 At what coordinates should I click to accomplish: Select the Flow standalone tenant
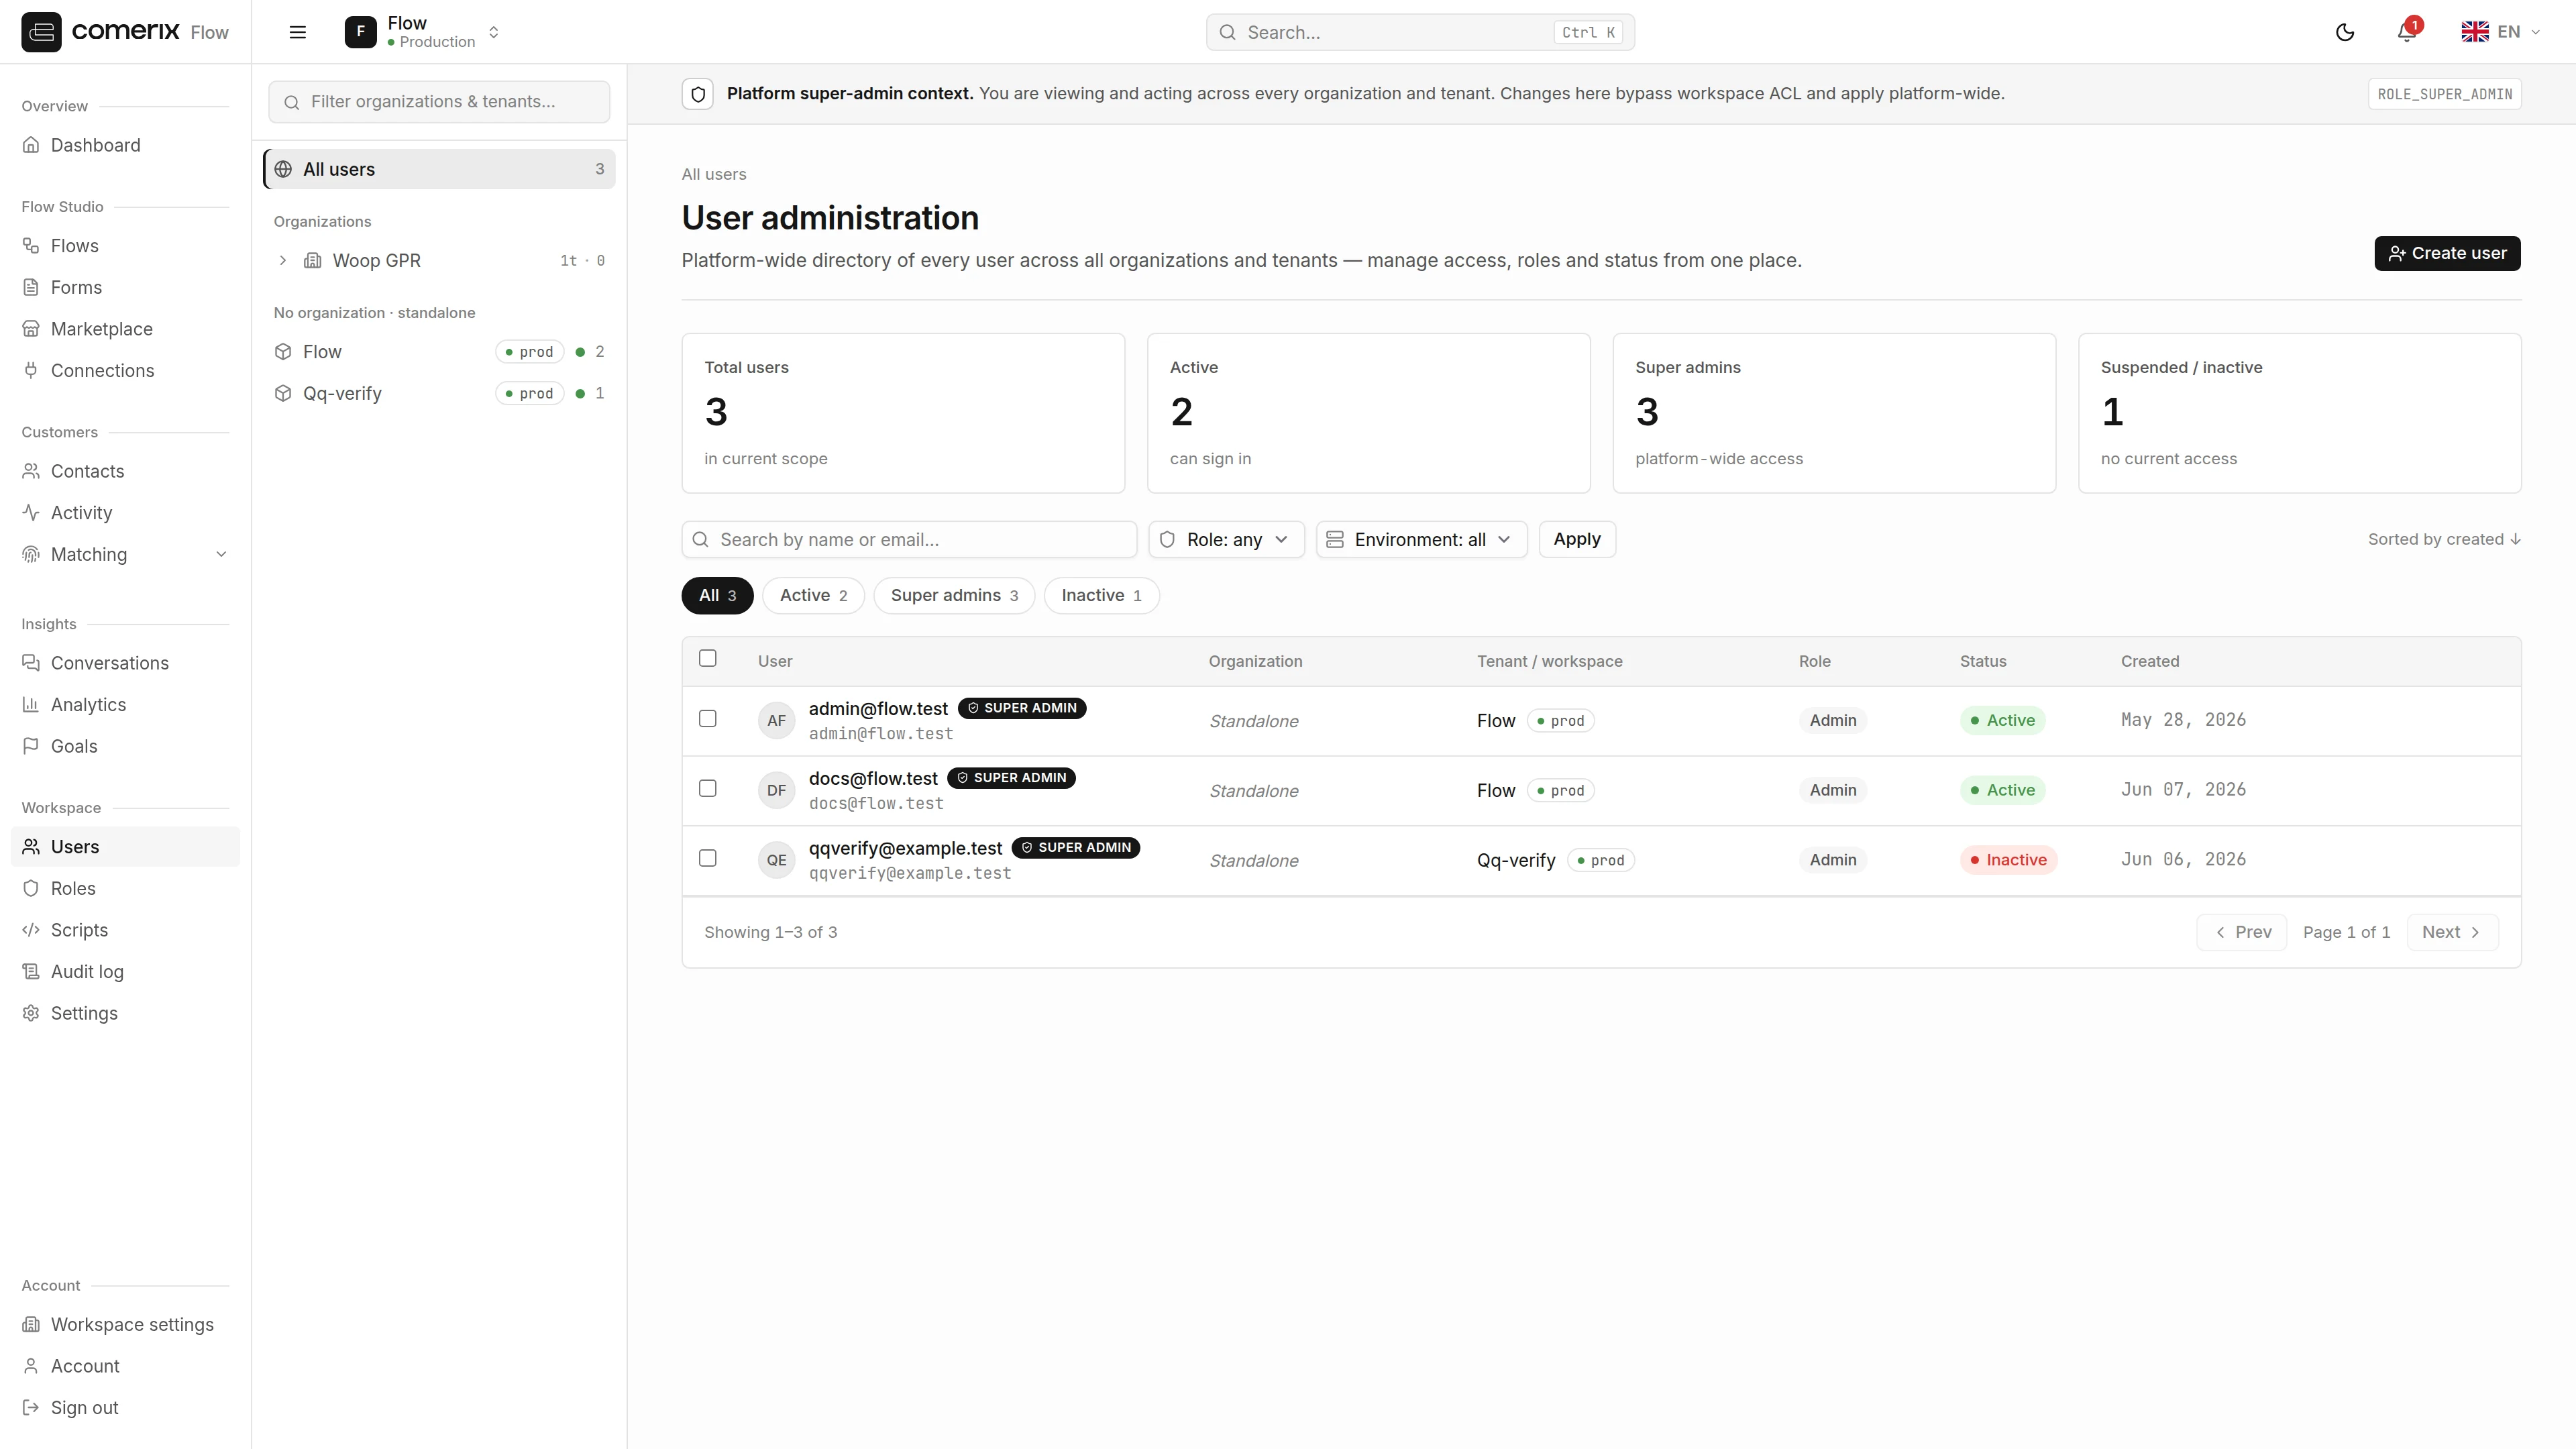point(439,352)
